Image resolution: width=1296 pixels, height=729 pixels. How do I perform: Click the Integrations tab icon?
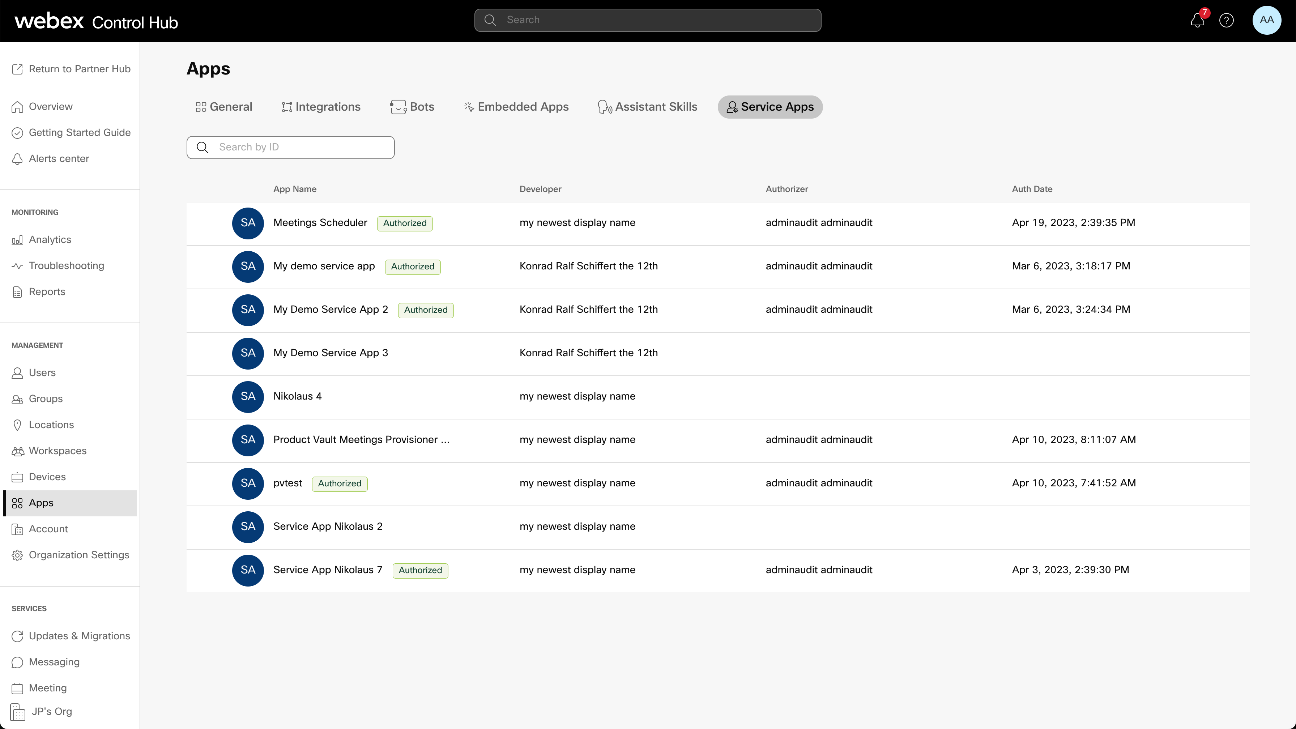click(x=287, y=107)
